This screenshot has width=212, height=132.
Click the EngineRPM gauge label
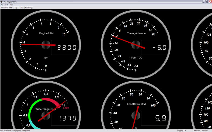pyautogui.click(x=46, y=33)
